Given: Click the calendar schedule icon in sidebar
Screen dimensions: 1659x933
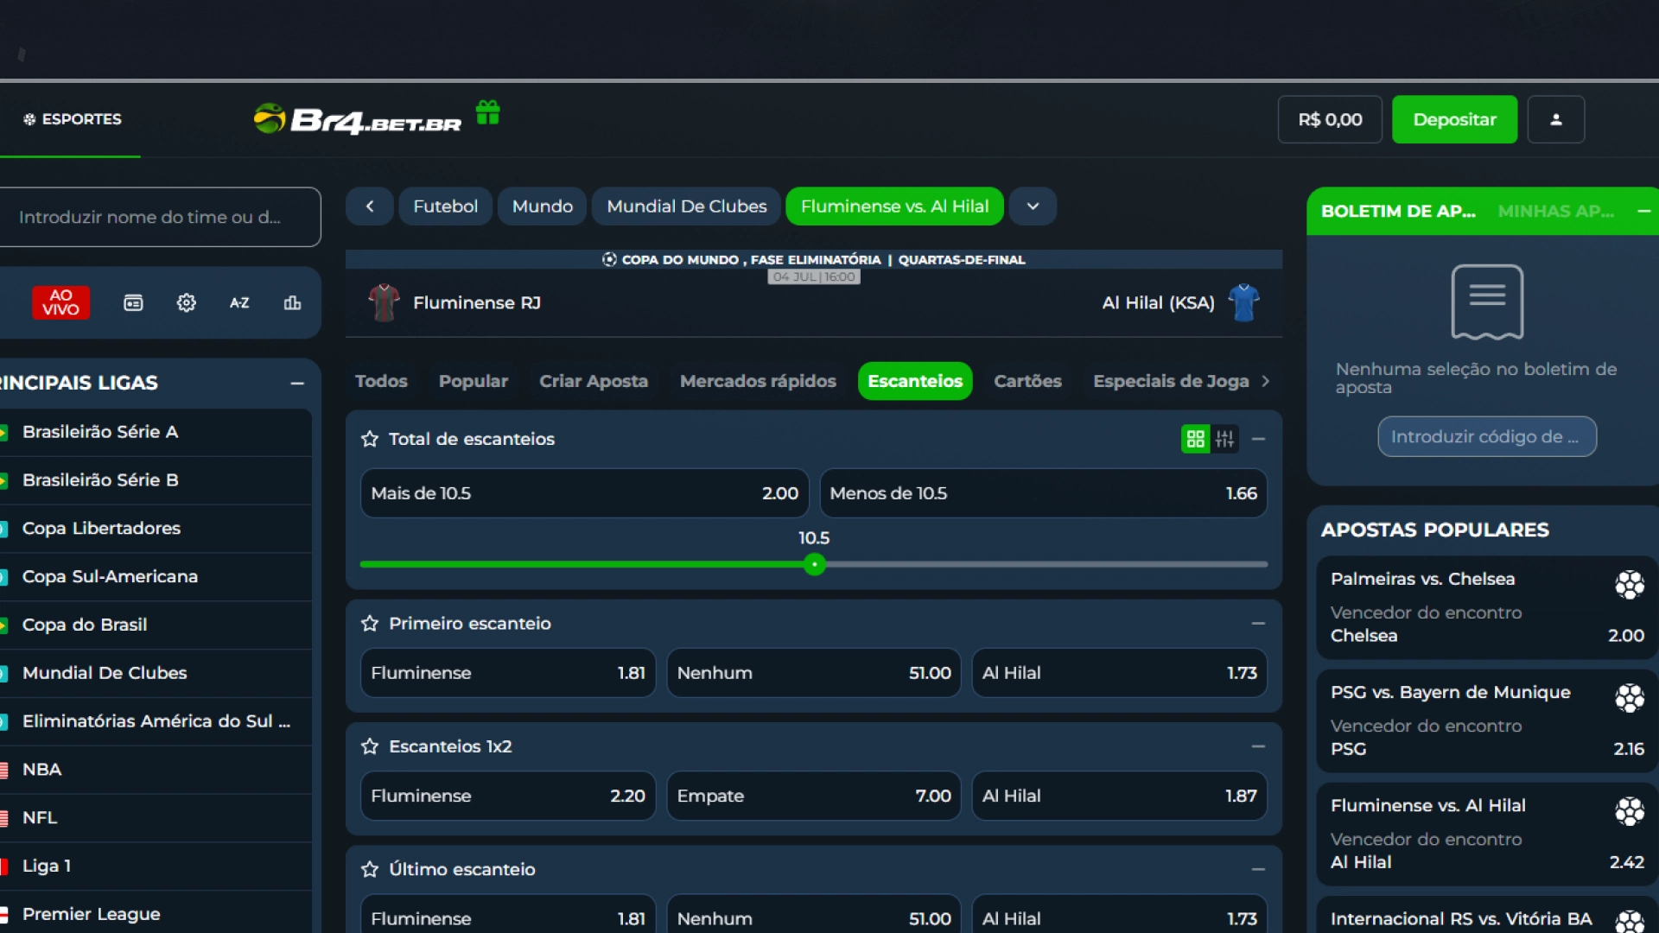Looking at the screenshot, I should (133, 303).
